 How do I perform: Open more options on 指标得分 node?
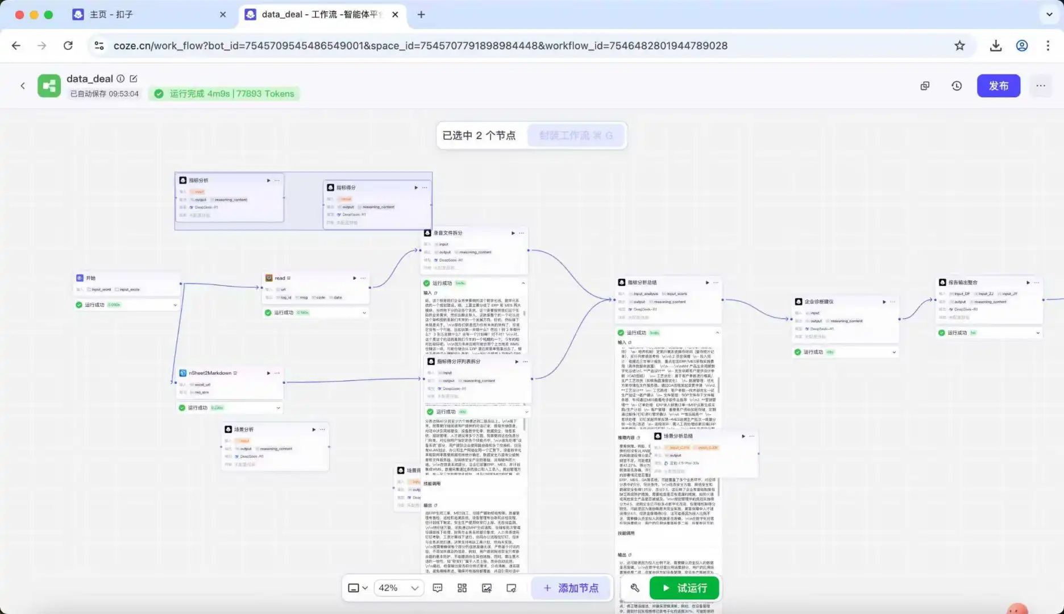coord(425,188)
